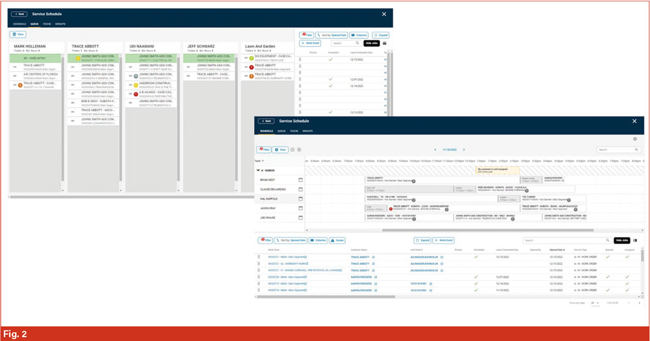Go to previous date with left arrow
This screenshot has height=341, width=650.
[x=435, y=149]
